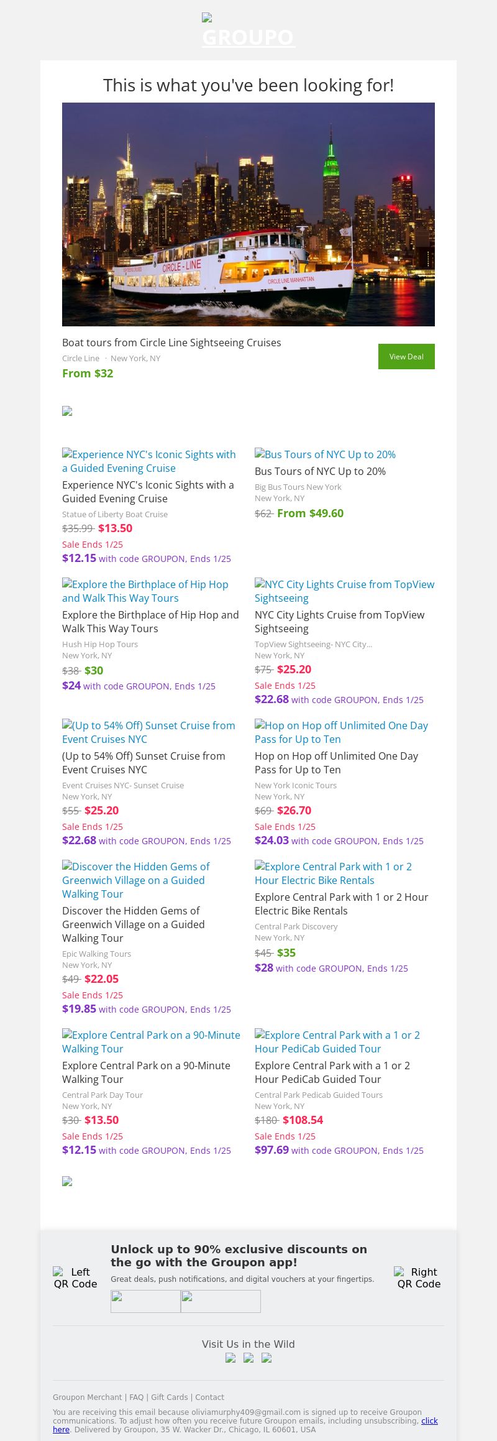
Task: Click the Groupon Merchant footer link
Action: pyautogui.click(x=88, y=1397)
